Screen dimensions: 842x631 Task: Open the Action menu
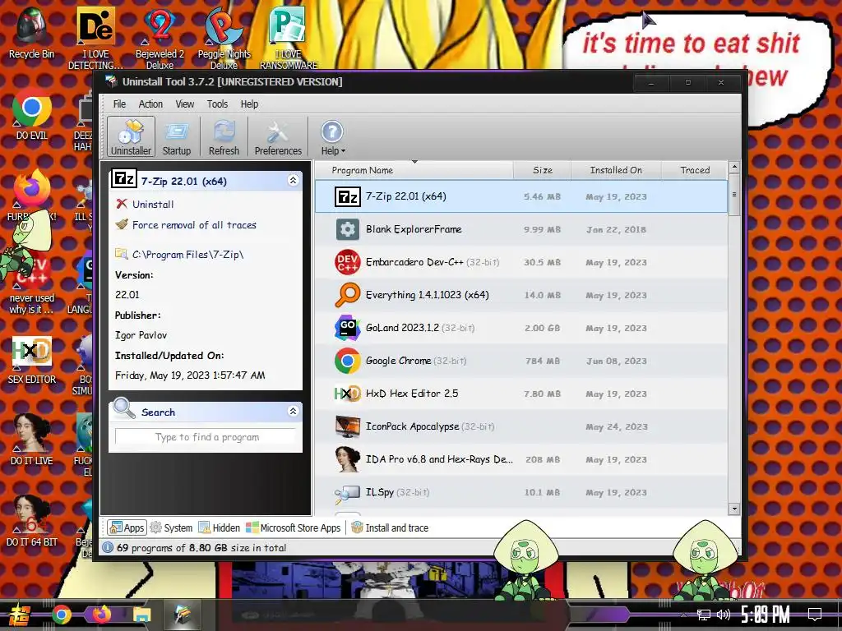150,104
